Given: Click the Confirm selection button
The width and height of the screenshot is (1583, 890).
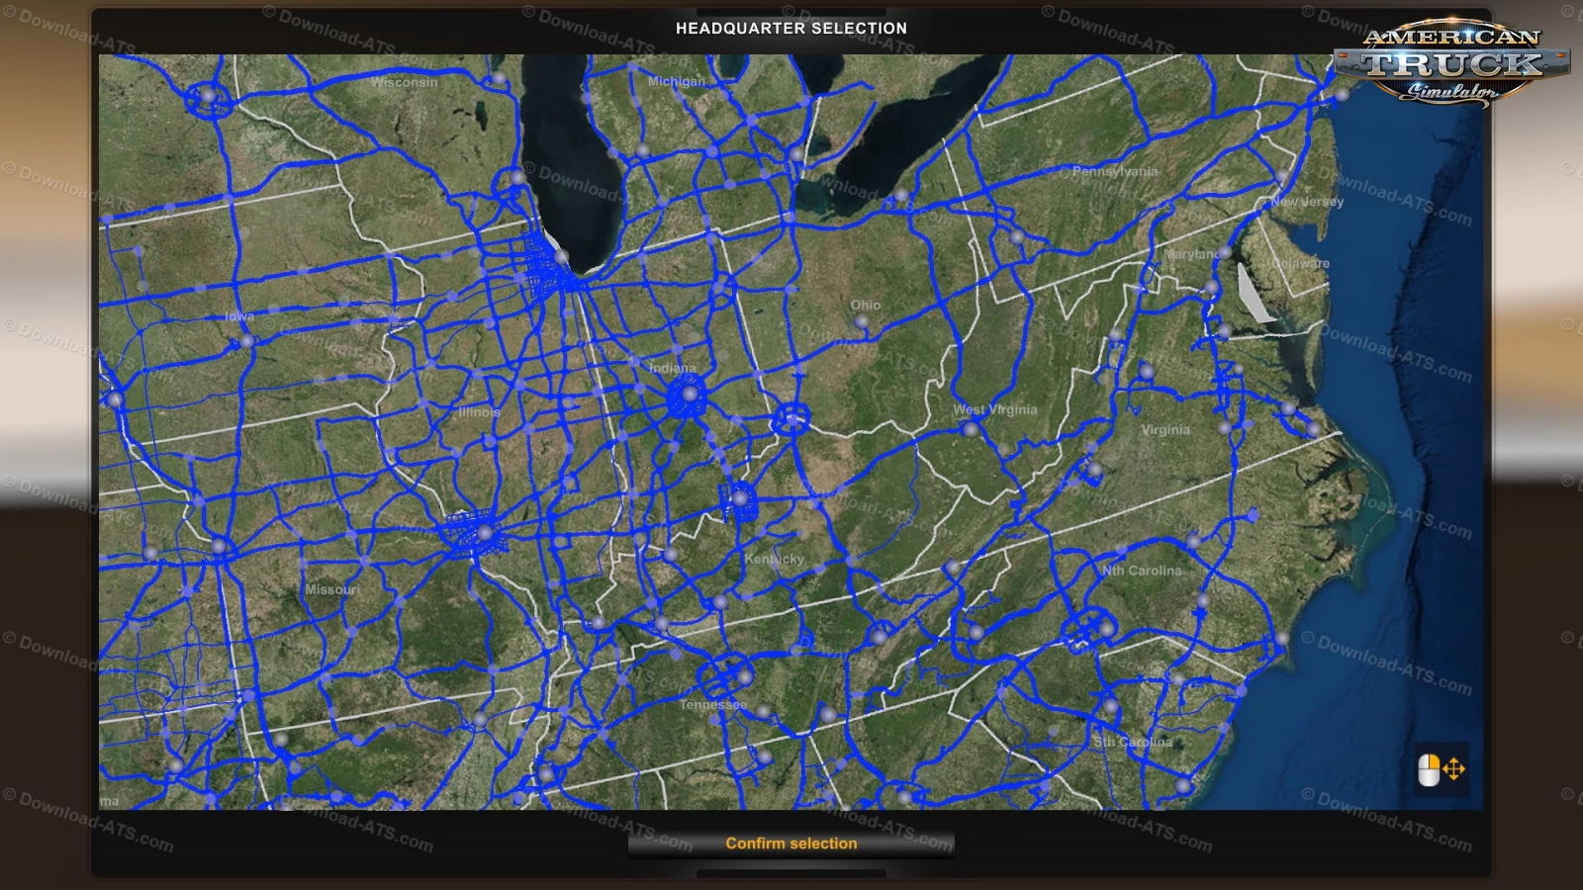Looking at the screenshot, I should point(791,844).
